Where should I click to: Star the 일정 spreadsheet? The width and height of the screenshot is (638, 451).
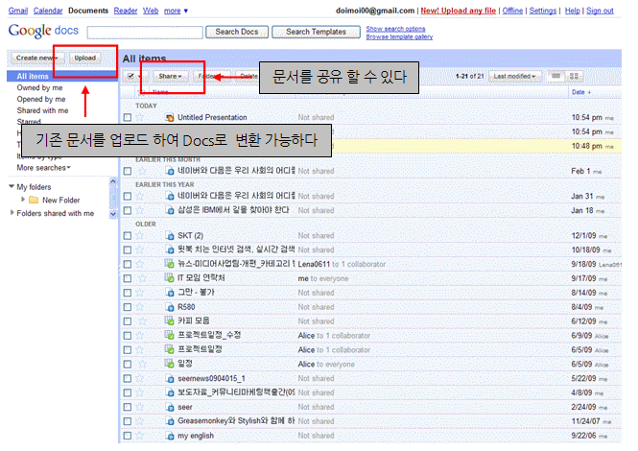coord(142,364)
